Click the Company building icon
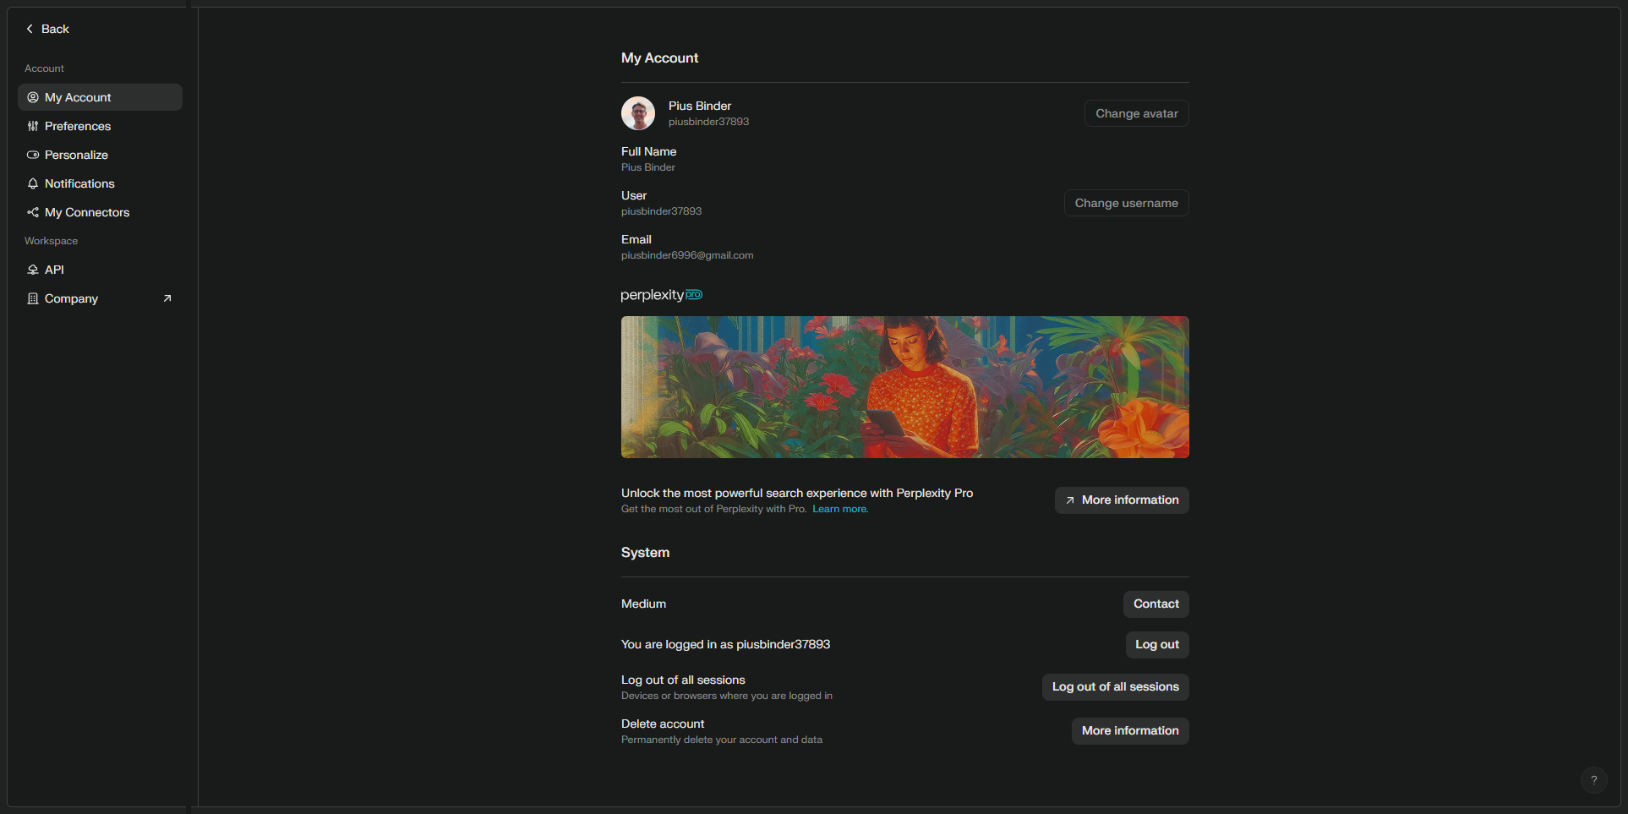Viewport: 1628px width, 814px height. pyautogui.click(x=33, y=298)
